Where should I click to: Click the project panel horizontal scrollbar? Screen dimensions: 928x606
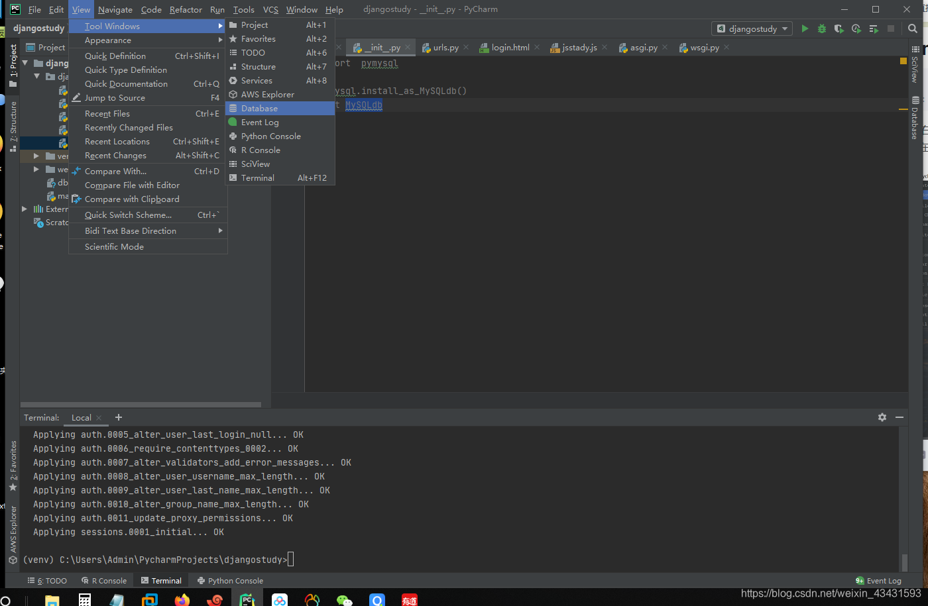(141, 405)
